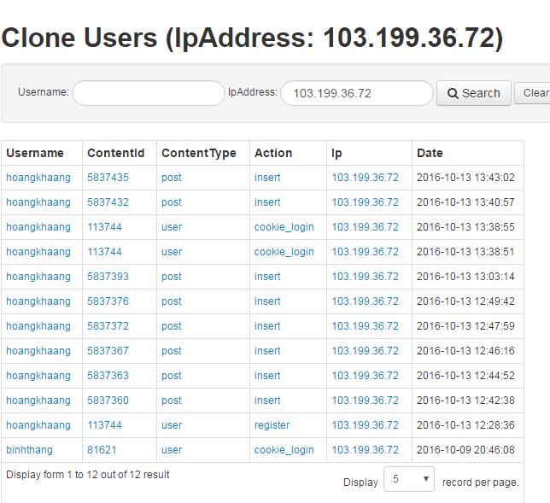Click the Ip link in binhthang row
The image size is (550, 503).
tap(365, 450)
